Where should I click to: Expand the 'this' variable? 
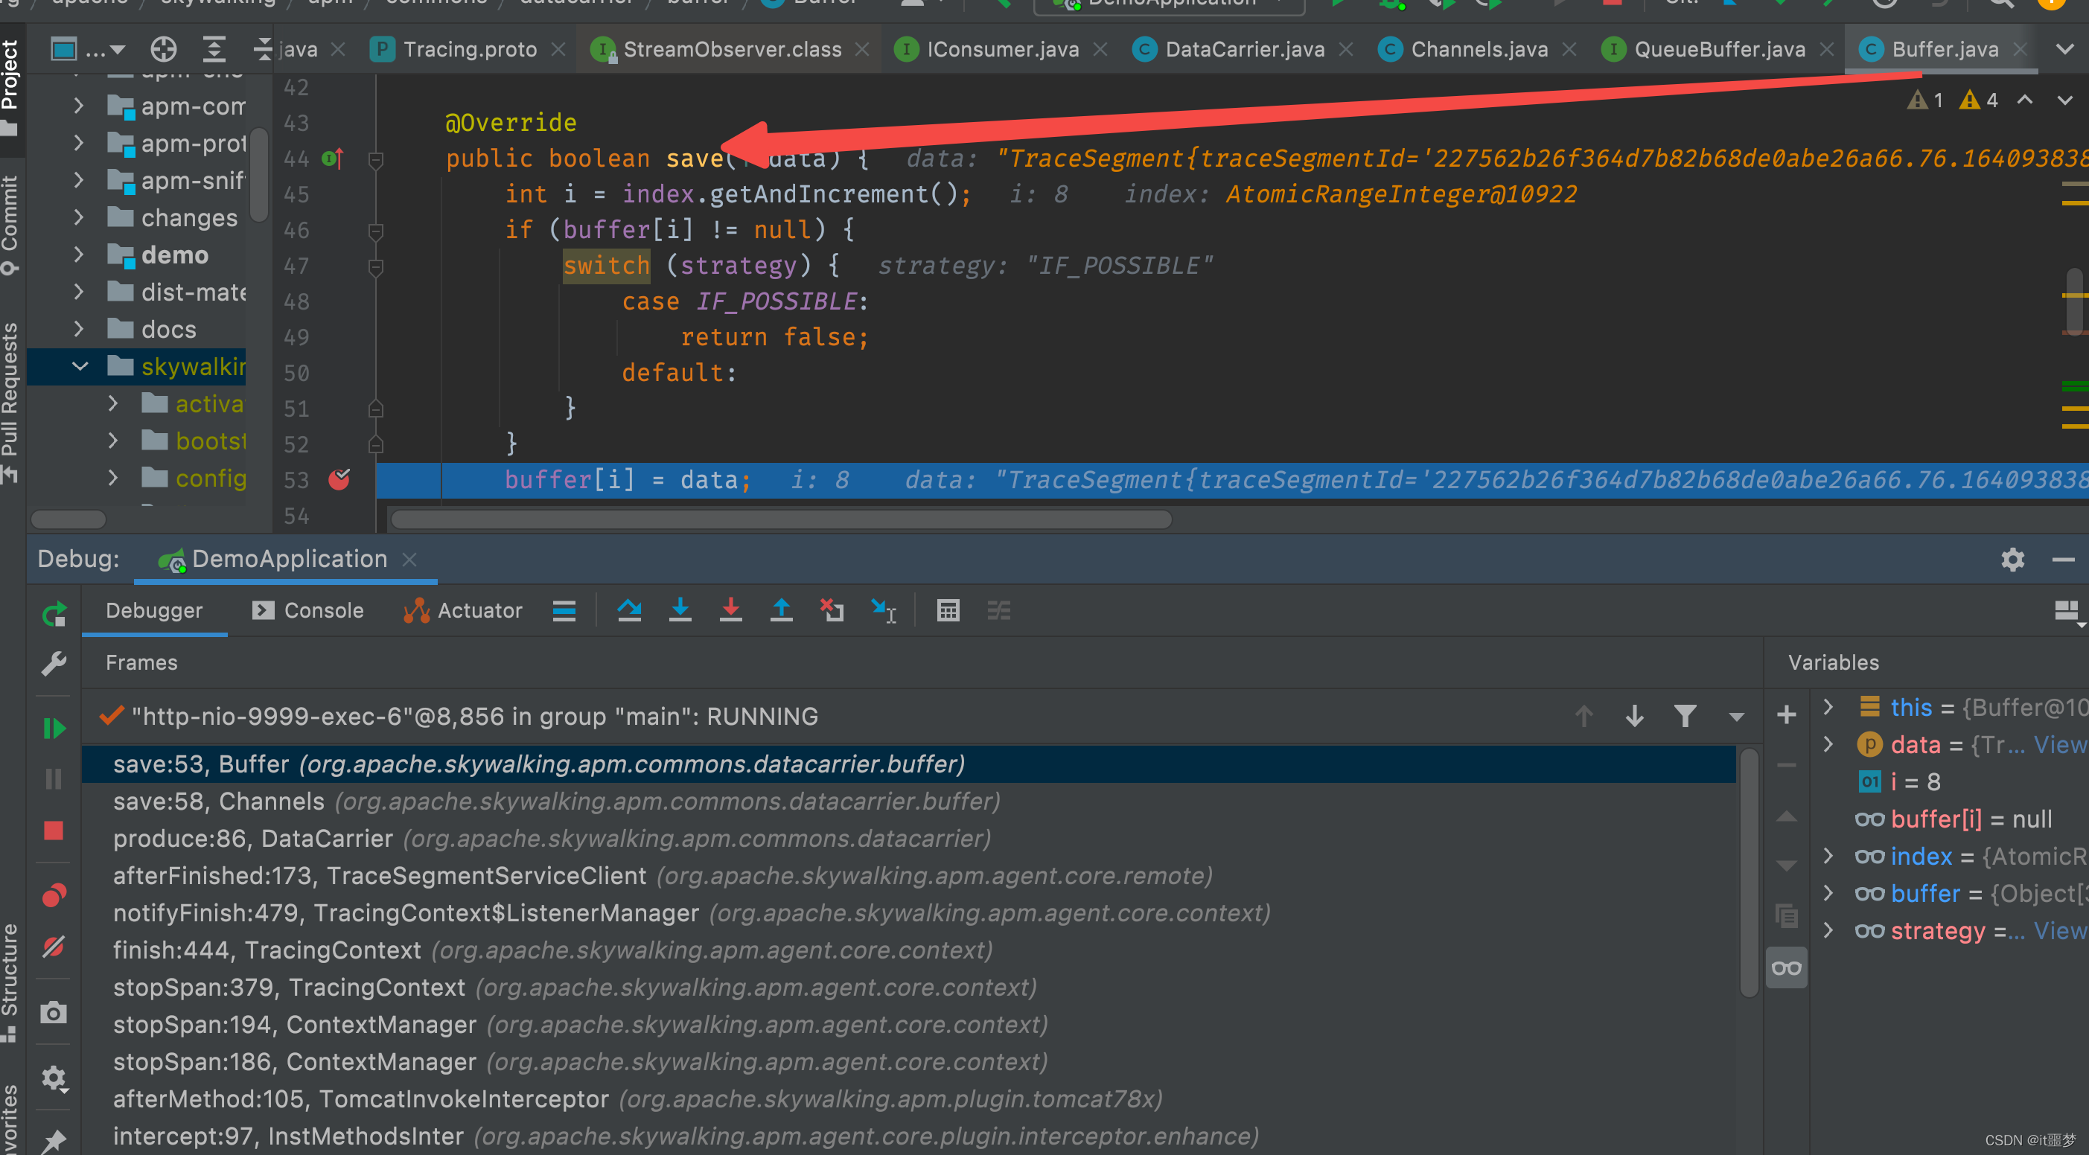coord(1828,707)
